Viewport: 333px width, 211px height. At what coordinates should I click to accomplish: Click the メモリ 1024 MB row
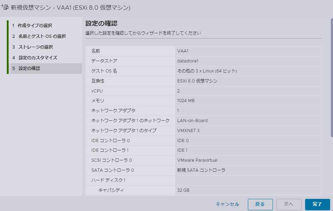coord(203,101)
